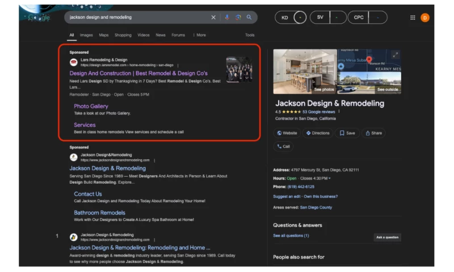Viewport: 454px width, 272px height.
Task: Click the Google logo doodle
Action: point(39,18)
